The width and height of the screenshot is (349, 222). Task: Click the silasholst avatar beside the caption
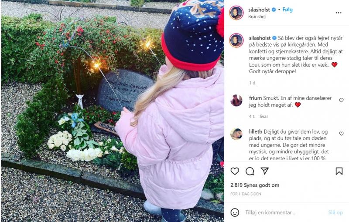click(236, 40)
